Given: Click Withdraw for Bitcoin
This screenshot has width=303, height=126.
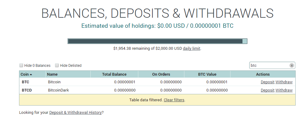Looking at the screenshot, I should coord(284,82).
